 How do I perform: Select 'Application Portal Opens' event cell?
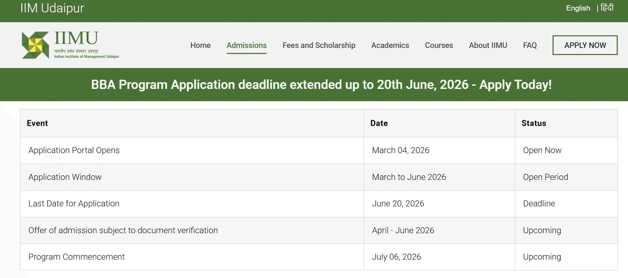point(192,150)
